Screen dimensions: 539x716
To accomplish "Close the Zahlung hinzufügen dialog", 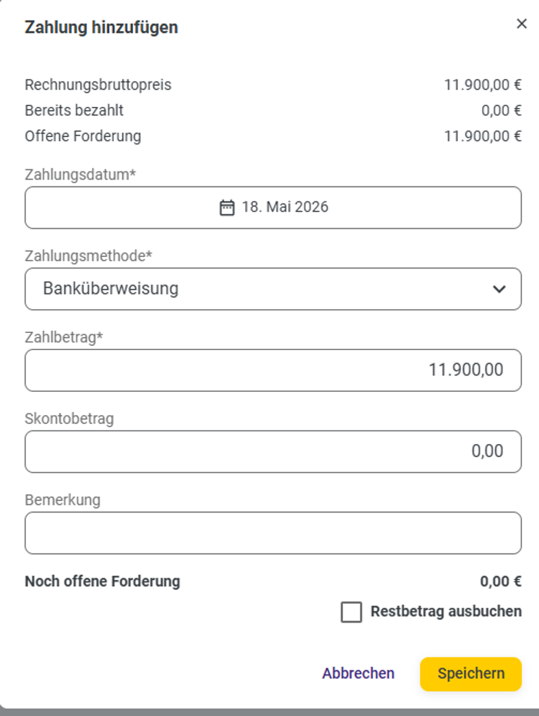I will (522, 24).
